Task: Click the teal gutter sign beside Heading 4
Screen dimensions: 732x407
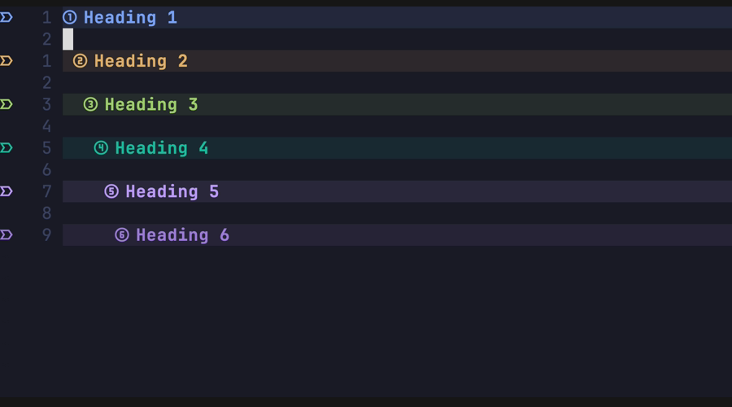Action: click(x=7, y=148)
